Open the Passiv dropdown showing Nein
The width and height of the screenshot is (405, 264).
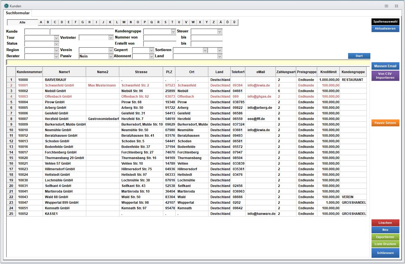coord(111,56)
